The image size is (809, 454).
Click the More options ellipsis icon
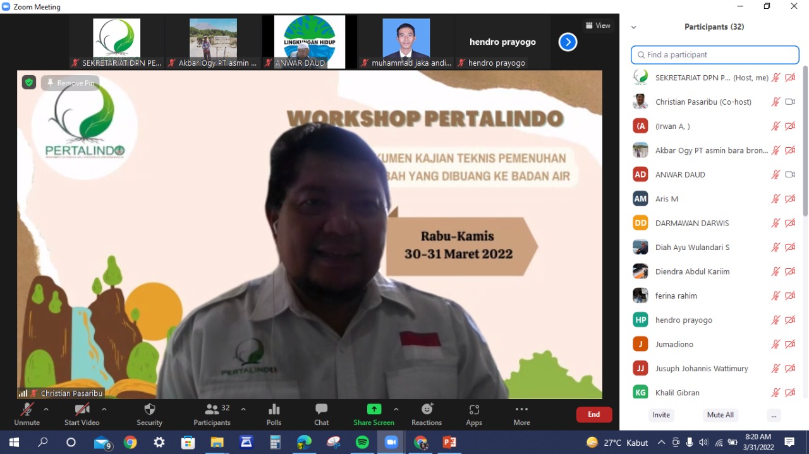click(521, 410)
